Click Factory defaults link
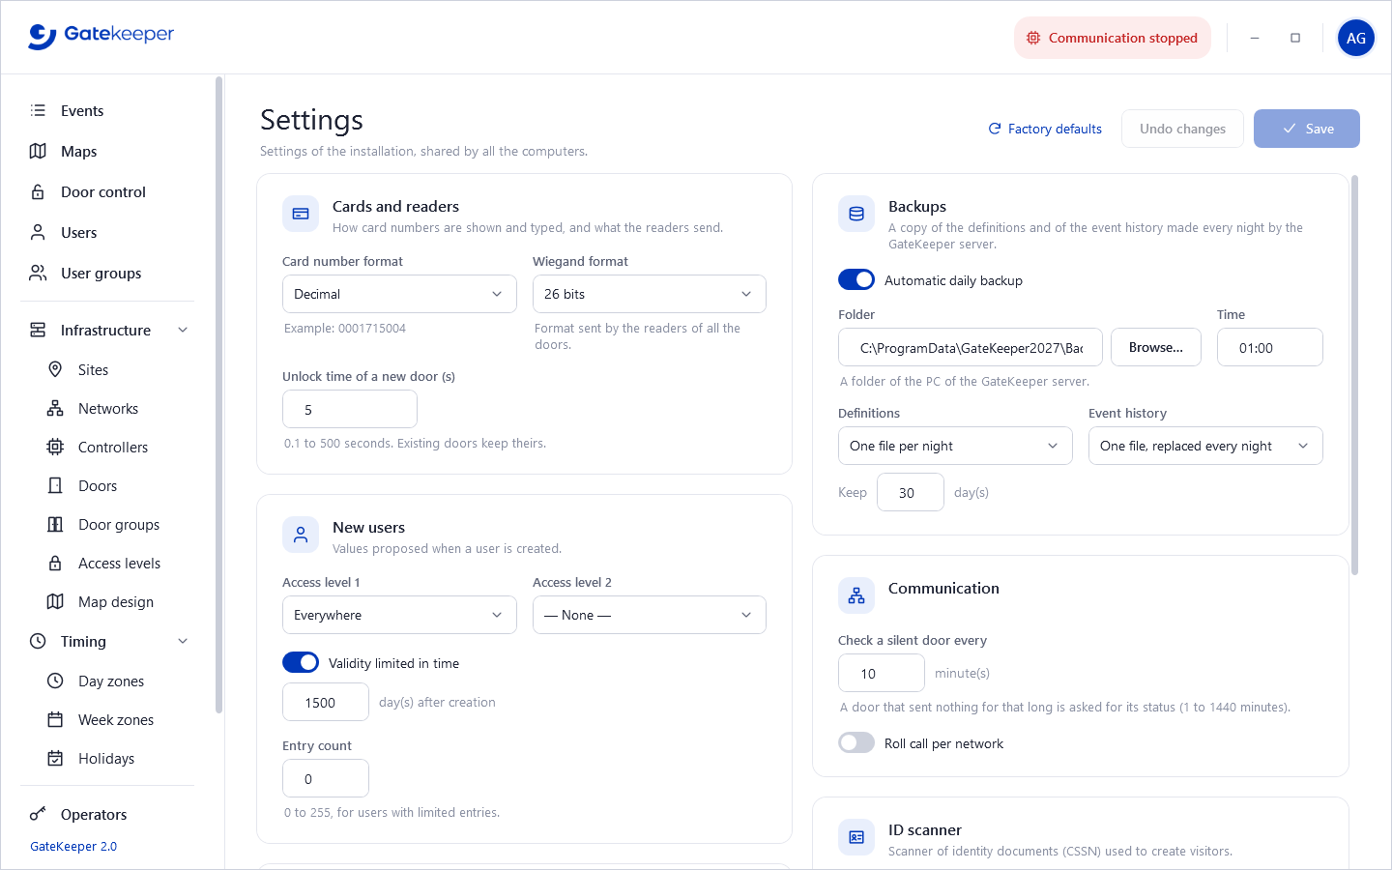 tap(1045, 129)
